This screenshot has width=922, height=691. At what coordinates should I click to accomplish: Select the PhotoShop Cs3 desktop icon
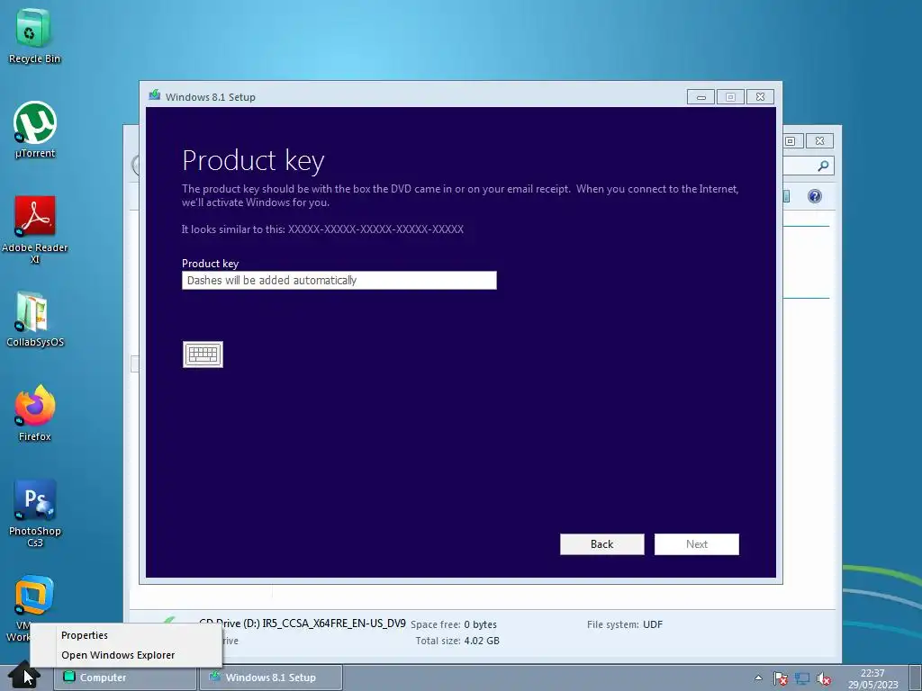[x=35, y=513]
